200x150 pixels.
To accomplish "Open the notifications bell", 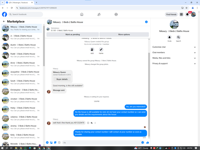I will [187, 14].
